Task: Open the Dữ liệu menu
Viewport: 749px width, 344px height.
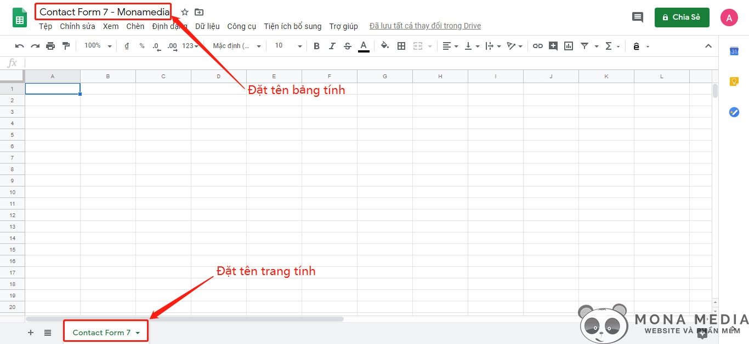Action: (207, 26)
